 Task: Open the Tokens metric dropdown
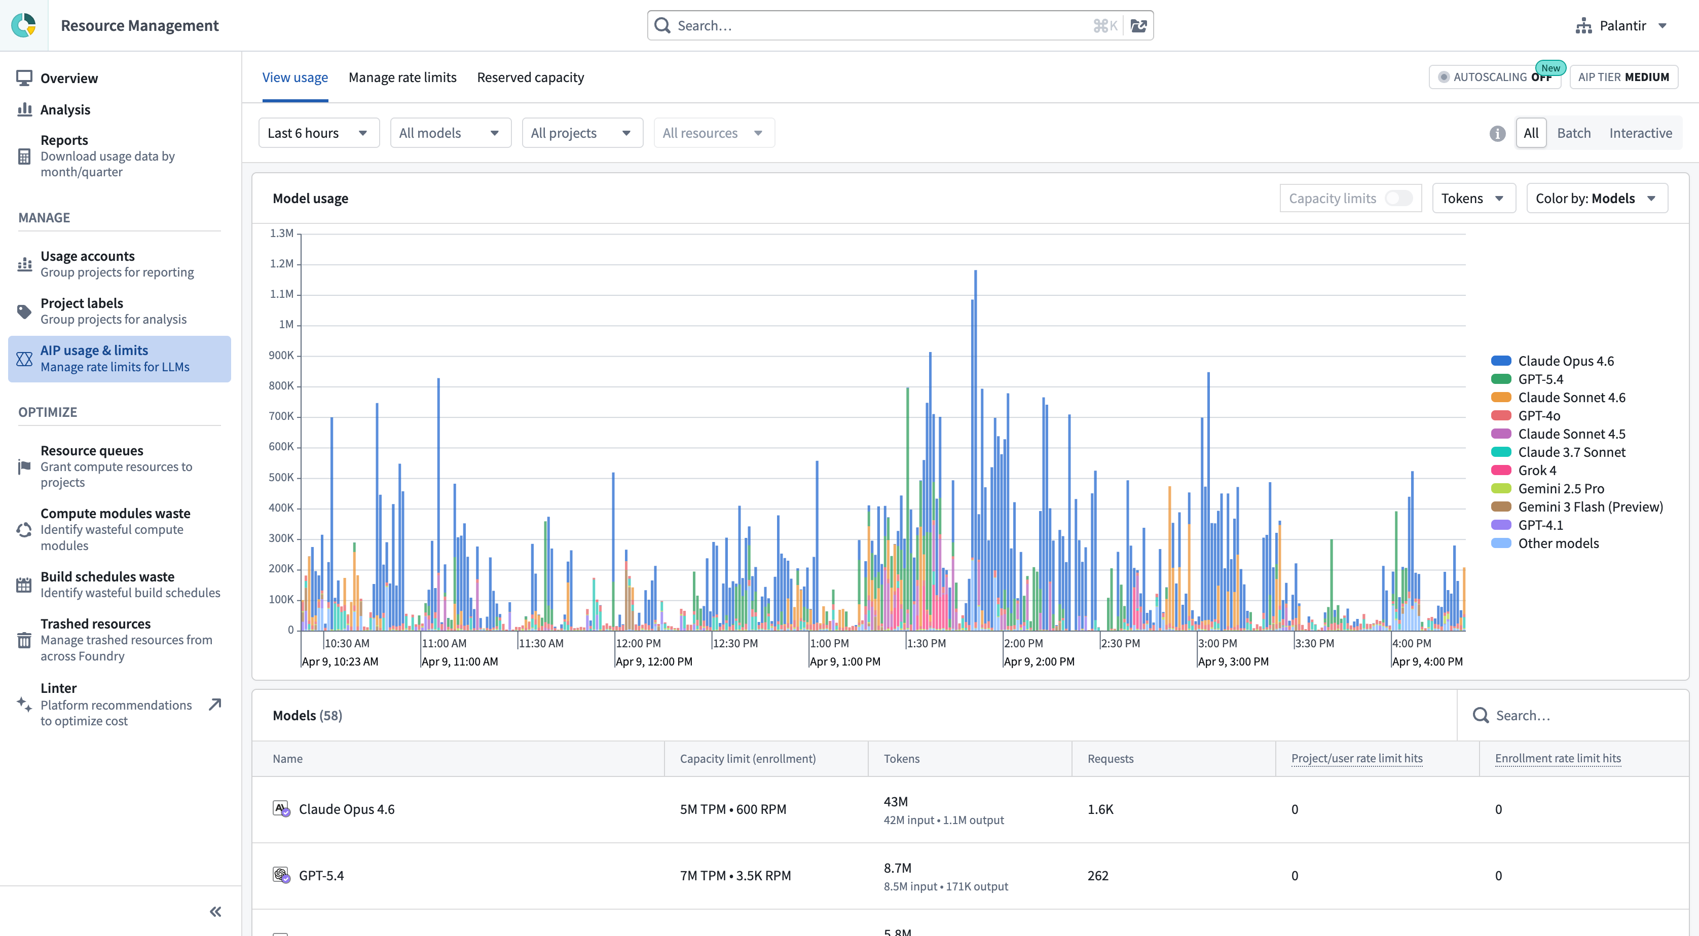click(x=1473, y=199)
